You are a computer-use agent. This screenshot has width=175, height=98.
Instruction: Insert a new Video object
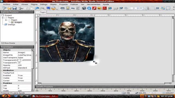click(84, 8)
